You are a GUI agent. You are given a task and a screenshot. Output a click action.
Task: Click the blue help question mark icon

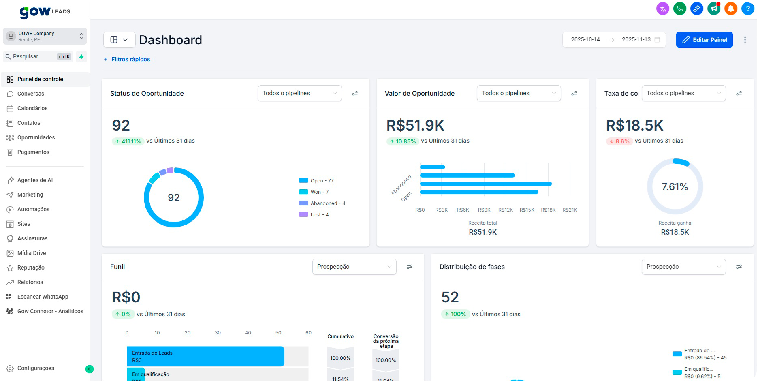click(747, 9)
